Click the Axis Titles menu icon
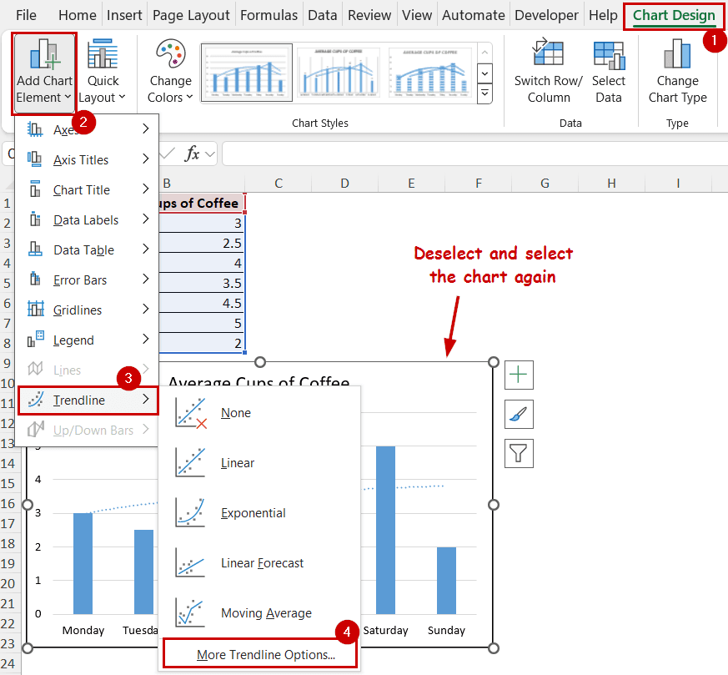Viewport: 728px width, 675px height. click(35, 159)
